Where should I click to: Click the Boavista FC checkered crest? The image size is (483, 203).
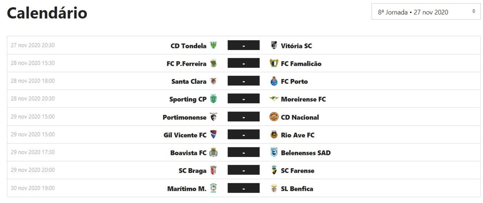tap(214, 153)
